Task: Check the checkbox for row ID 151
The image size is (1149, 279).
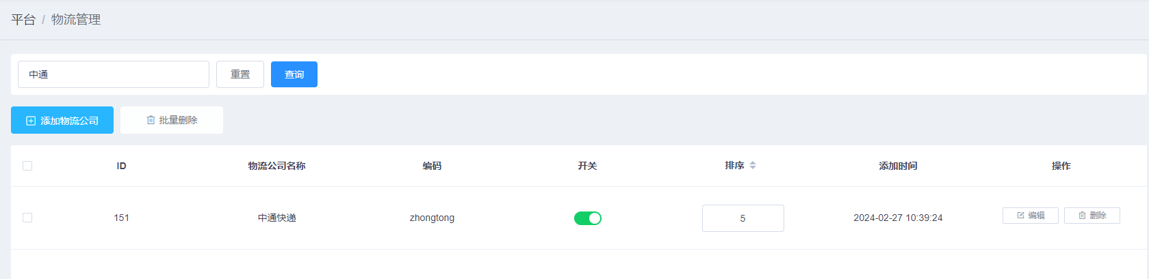Action: tap(27, 218)
